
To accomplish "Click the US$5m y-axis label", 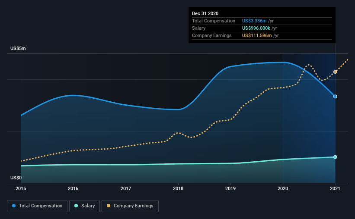I will [x=18, y=48].
